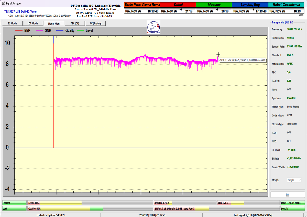
Task: Click the list icon button below MIS
Action: (288, 195)
